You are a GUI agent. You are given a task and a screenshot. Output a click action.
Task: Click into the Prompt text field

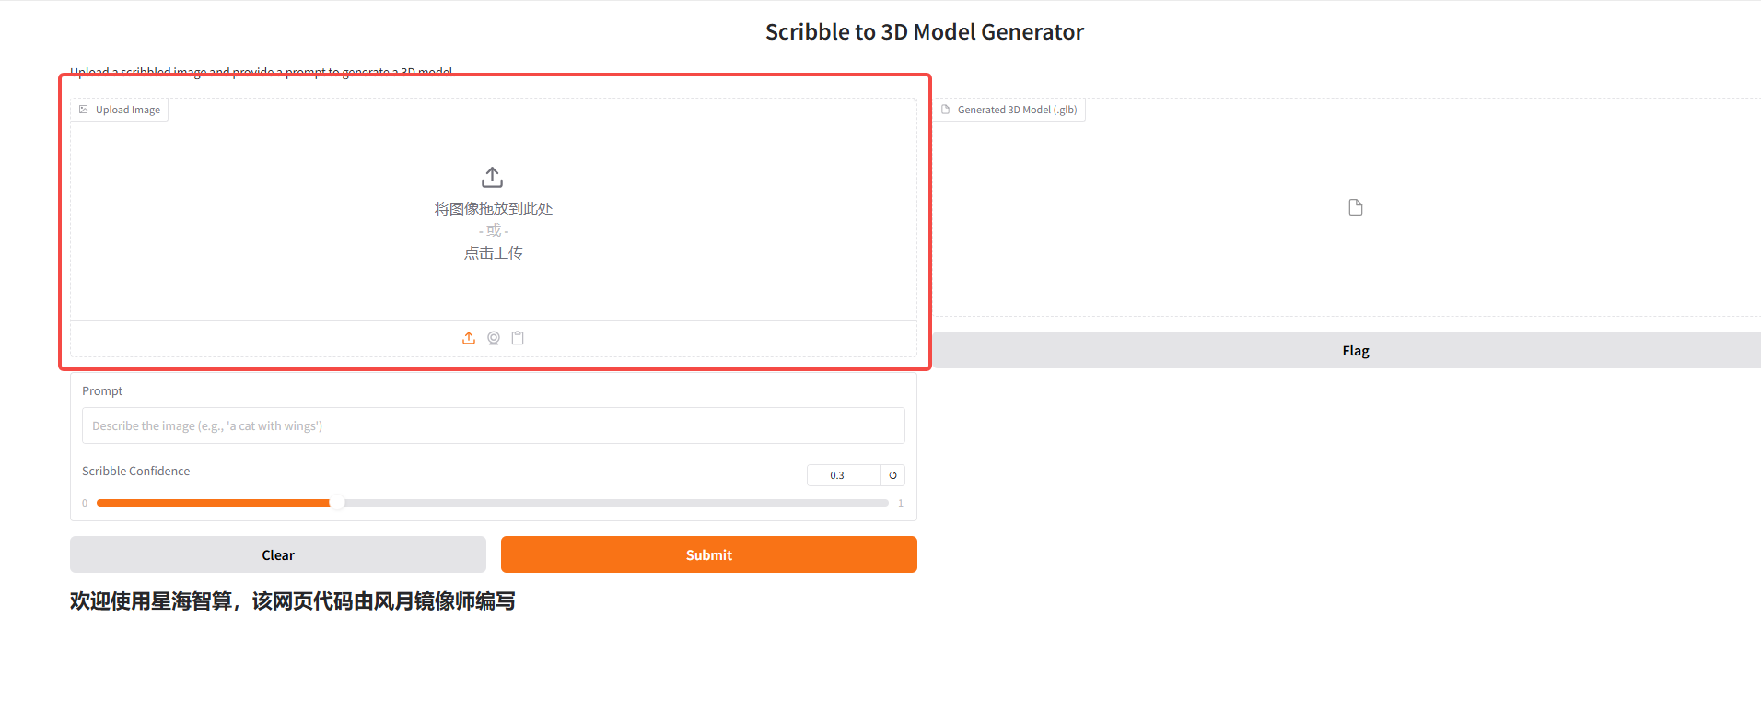493,425
